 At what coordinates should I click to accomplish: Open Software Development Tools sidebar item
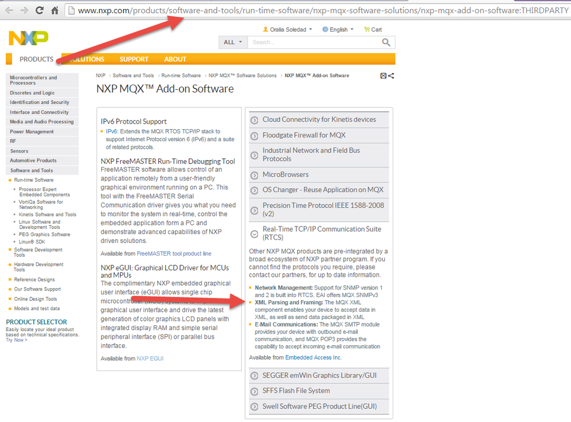tap(38, 252)
